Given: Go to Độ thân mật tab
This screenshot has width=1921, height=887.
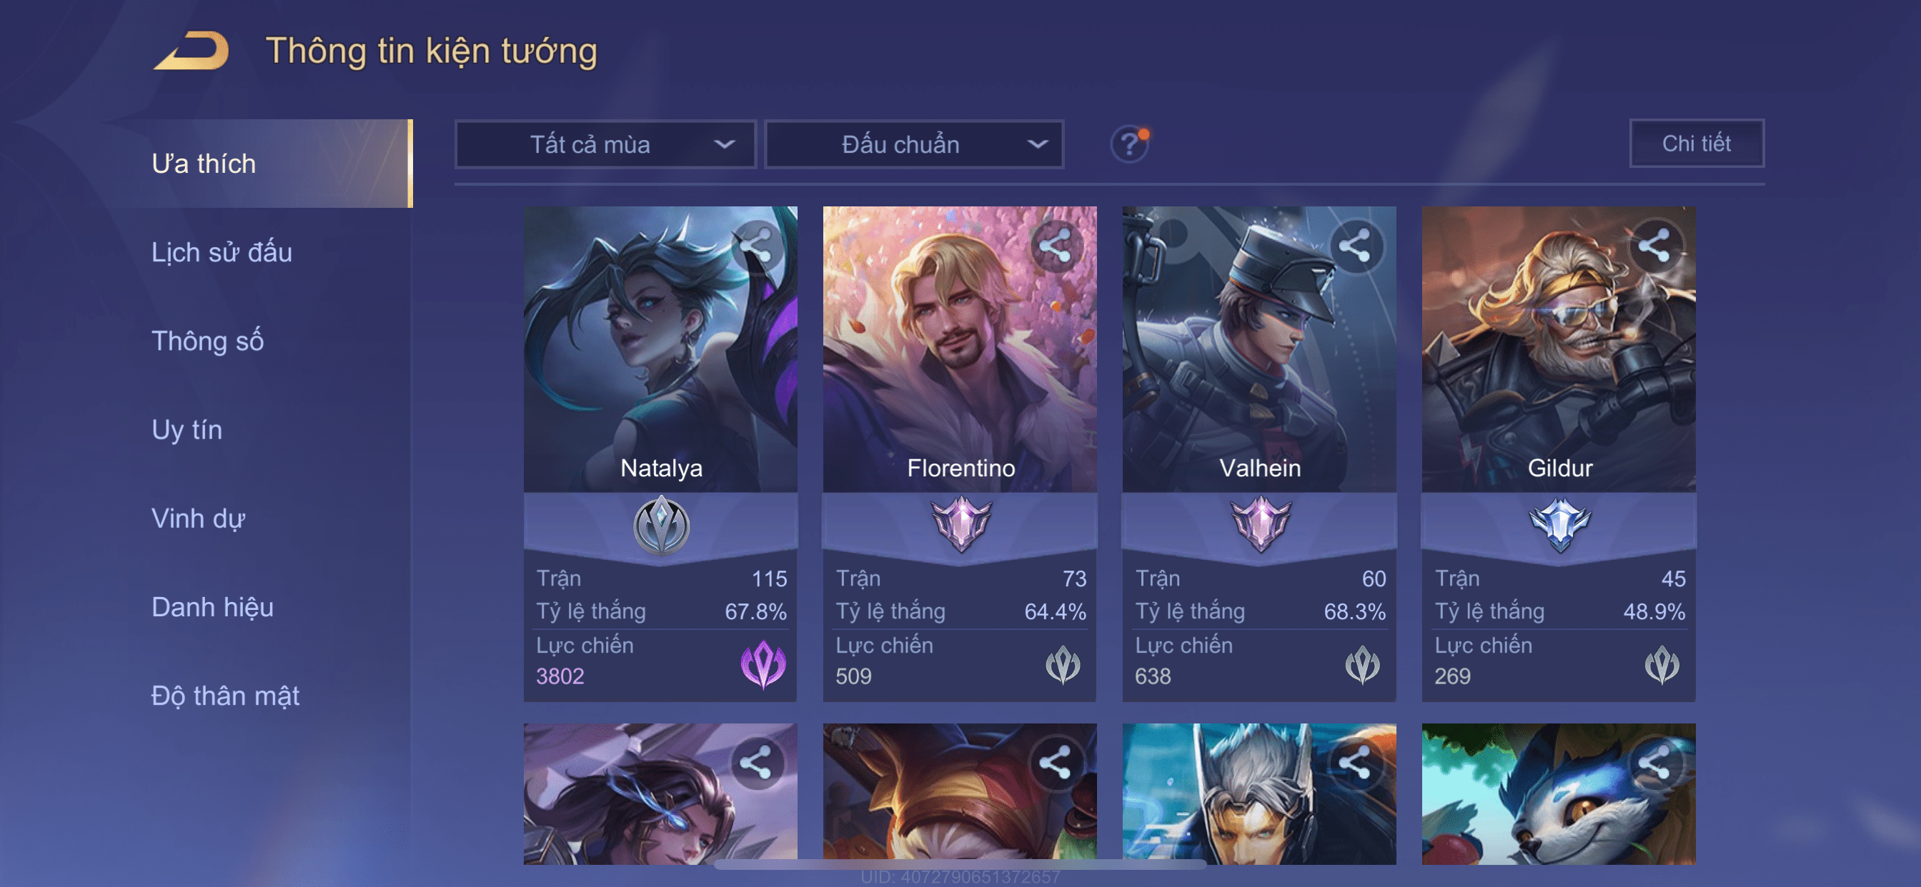Looking at the screenshot, I should pos(225,696).
